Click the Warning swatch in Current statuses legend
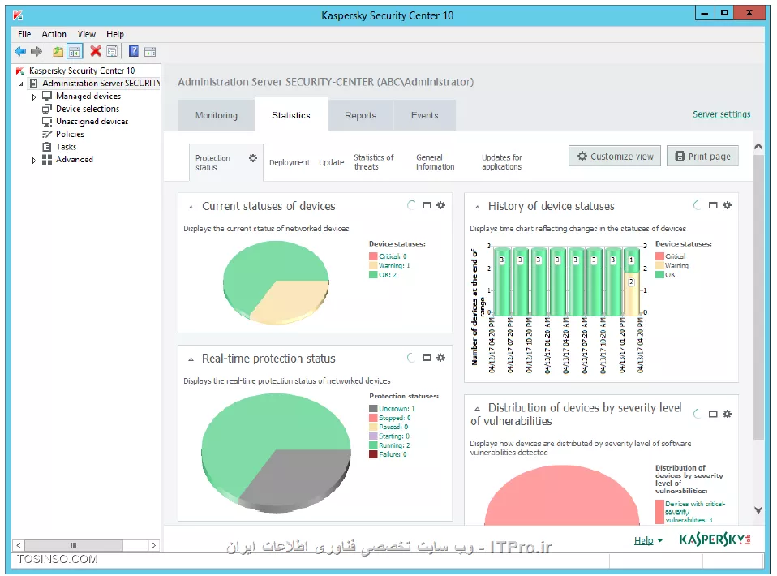The width and height of the screenshot is (777, 576). click(373, 266)
